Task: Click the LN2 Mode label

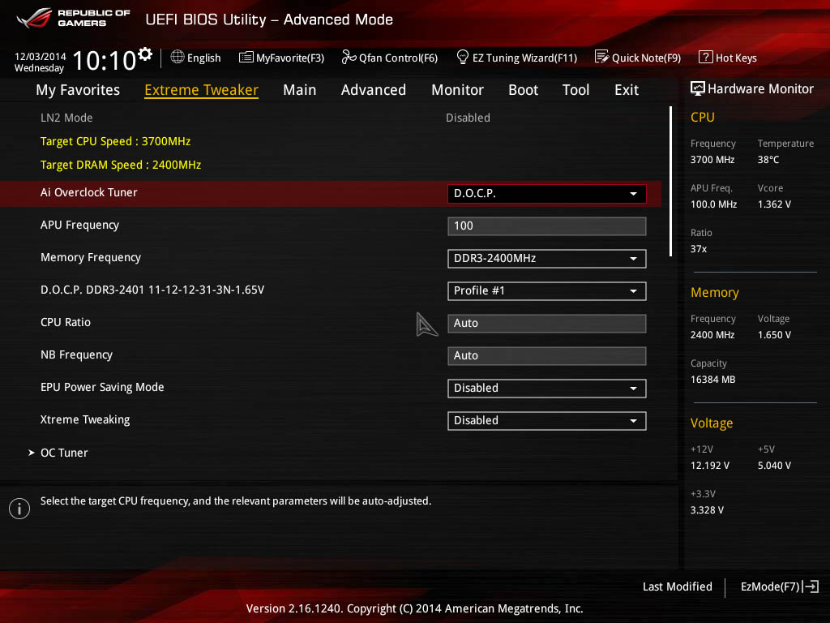Action: (66, 118)
